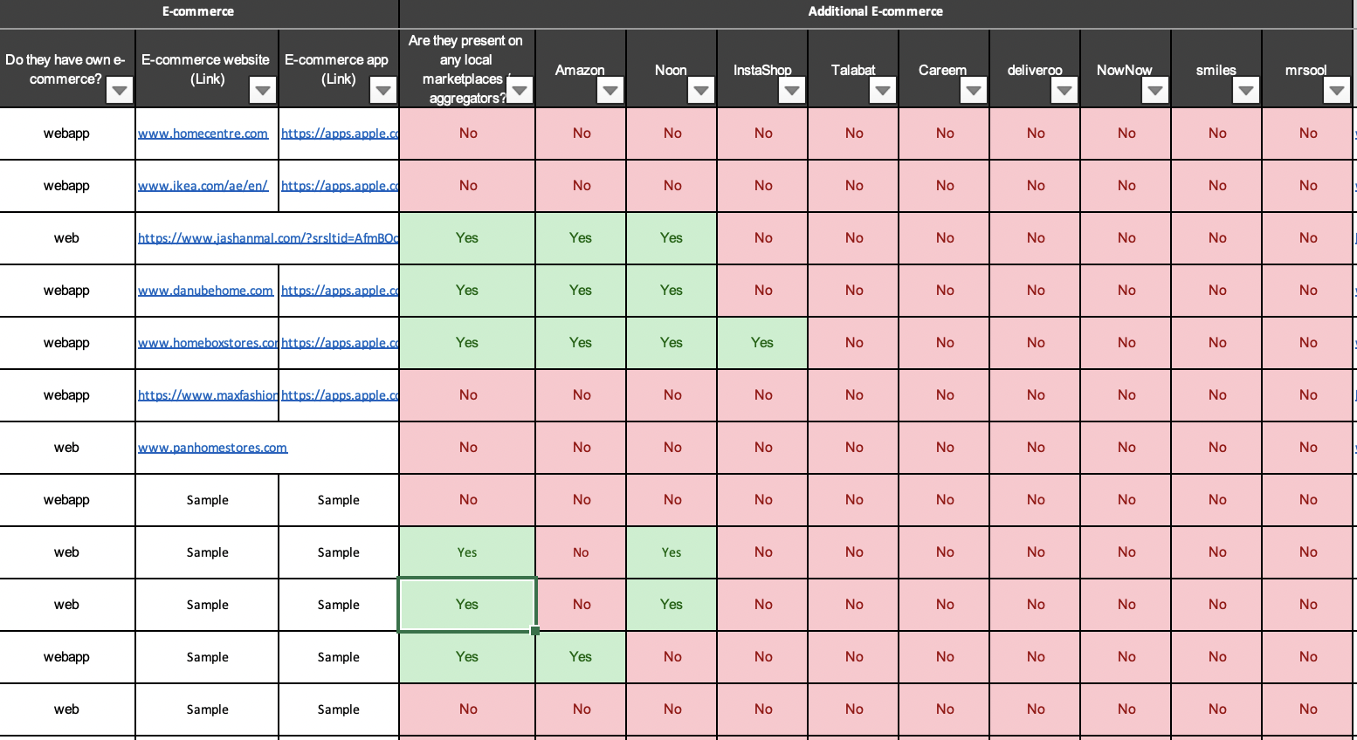The height and width of the screenshot is (740, 1357).
Task: Open filter dropdown for marketplaces aggregators column
Action: click(520, 90)
